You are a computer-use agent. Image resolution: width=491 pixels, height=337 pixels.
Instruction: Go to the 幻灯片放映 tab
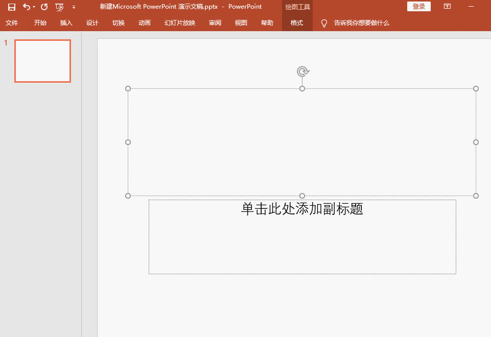point(180,23)
